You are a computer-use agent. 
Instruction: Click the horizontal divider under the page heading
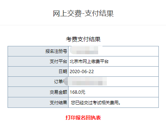pos(83,25)
